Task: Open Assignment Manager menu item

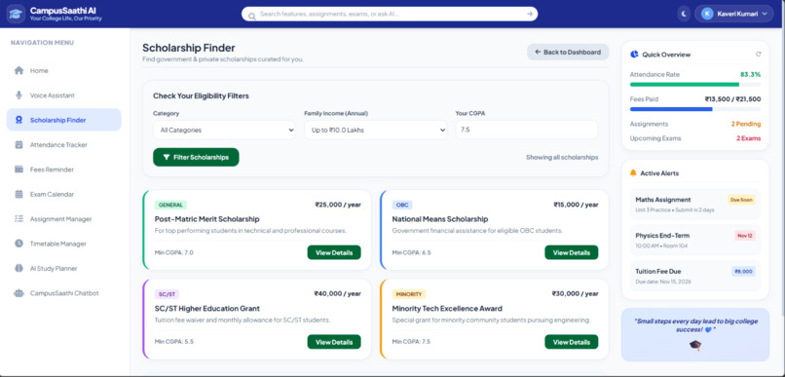Action: pyautogui.click(x=64, y=219)
